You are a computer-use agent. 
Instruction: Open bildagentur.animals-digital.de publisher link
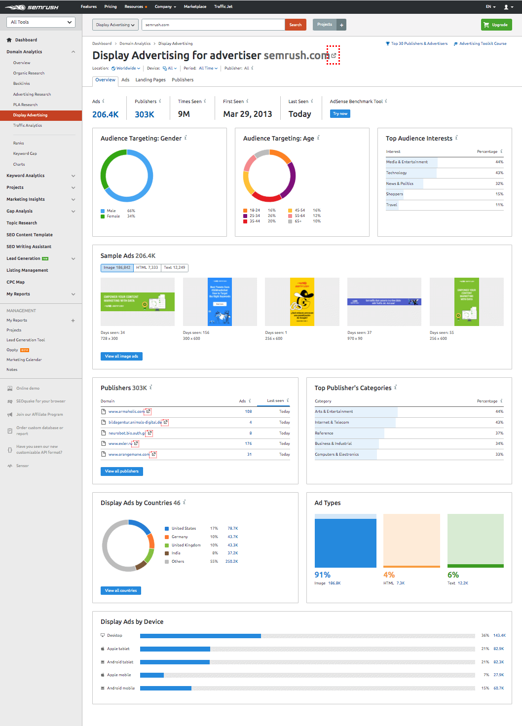(x=135, y=422)
